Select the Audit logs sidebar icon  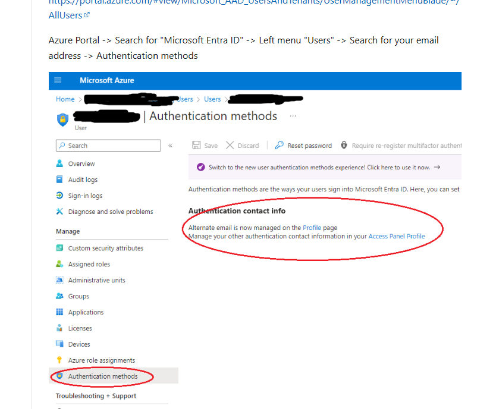(x=59, y=179)
